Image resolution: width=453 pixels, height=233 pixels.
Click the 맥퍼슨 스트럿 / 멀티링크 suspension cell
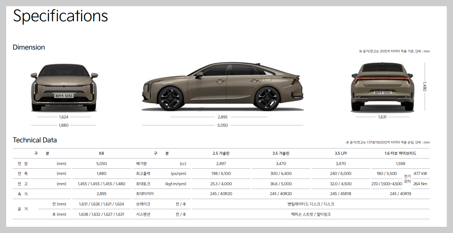pos(310,214)
